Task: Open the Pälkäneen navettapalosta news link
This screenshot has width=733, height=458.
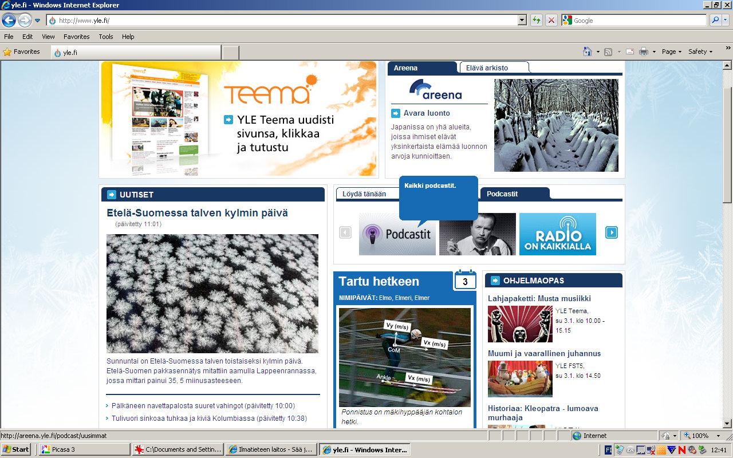Action: coord(203,406)
